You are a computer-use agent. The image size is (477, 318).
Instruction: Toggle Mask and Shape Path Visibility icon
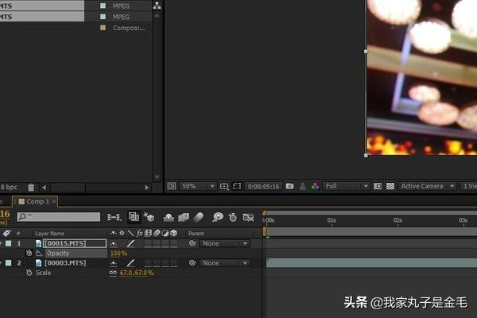pos(237,186)
